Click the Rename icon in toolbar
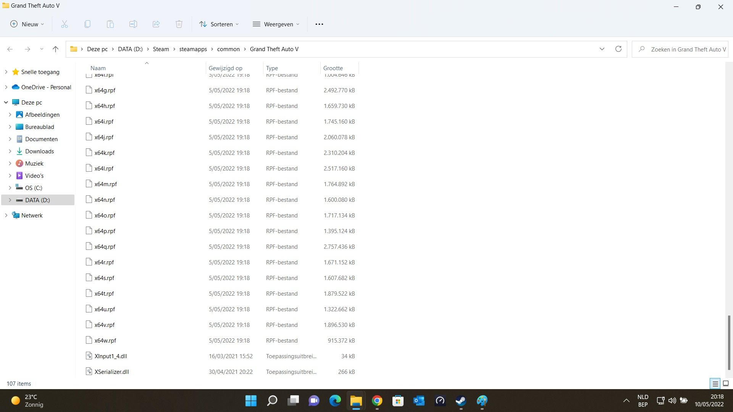 click(133, 24)
